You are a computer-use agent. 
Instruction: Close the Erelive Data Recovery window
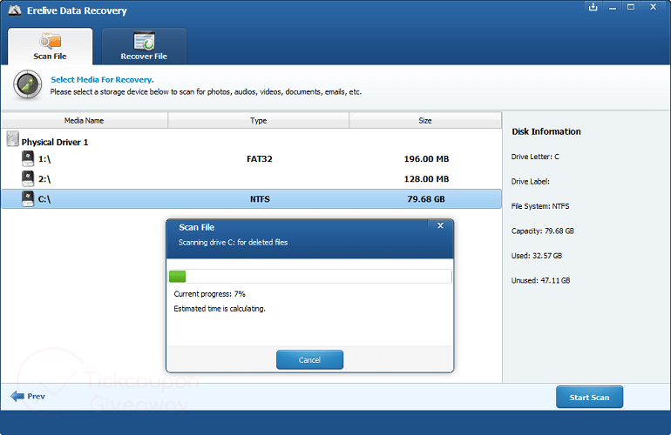(653, 7)
